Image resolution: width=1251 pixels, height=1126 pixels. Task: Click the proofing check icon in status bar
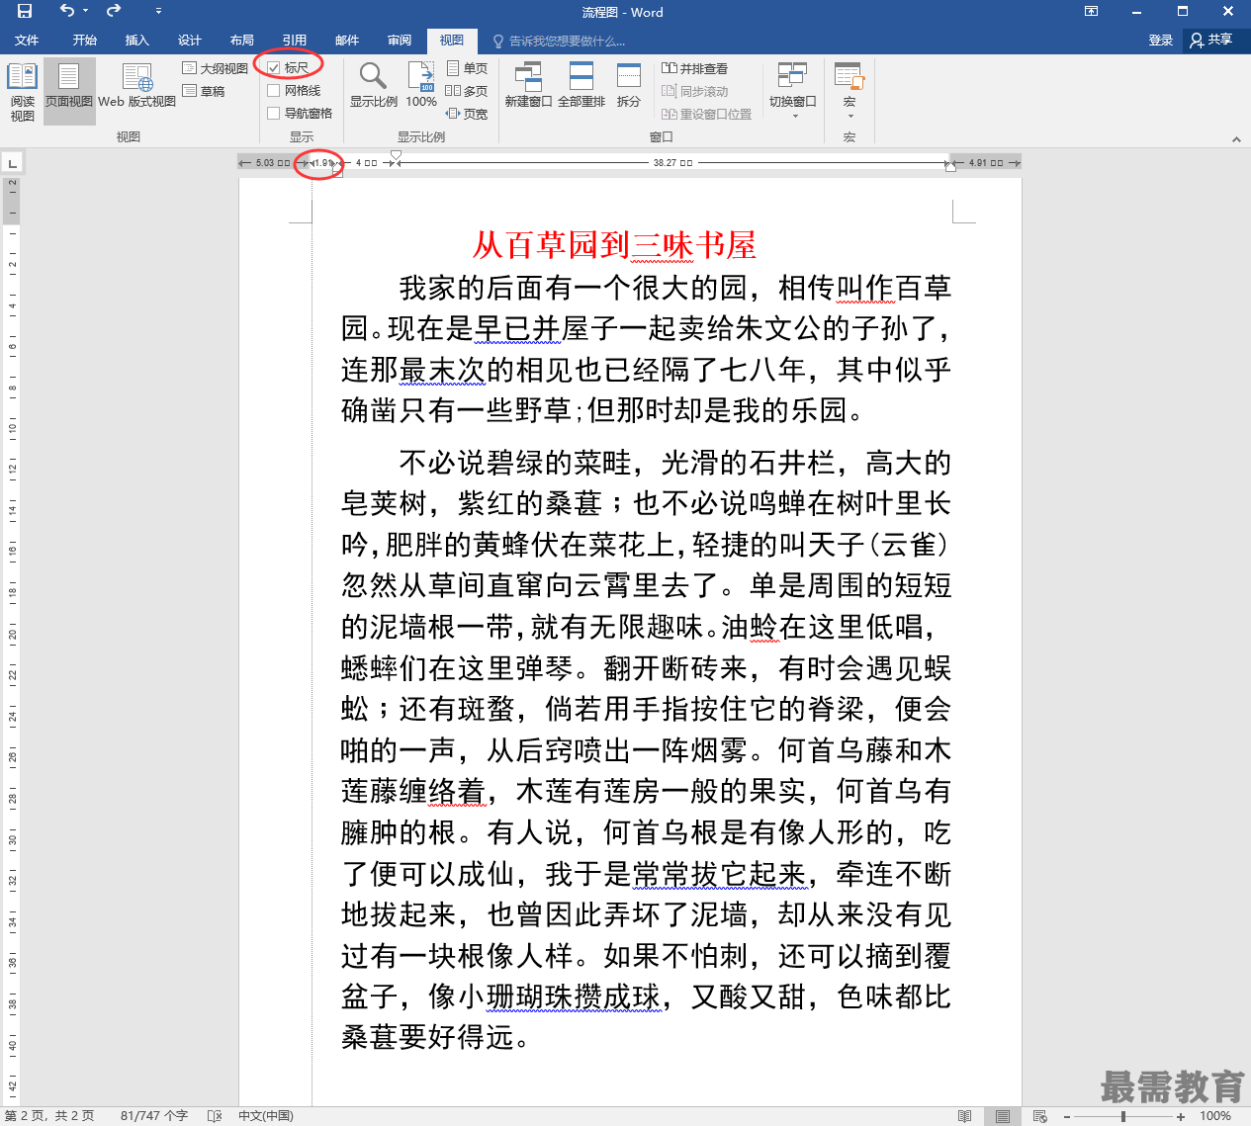(x=215, y=1115)
